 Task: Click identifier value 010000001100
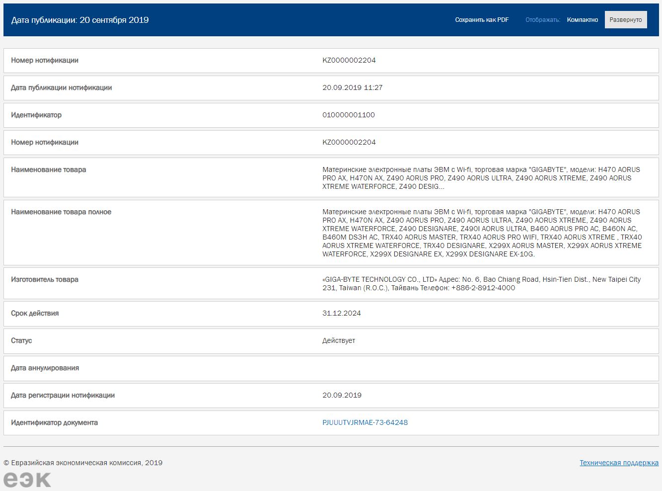point(349,115)
